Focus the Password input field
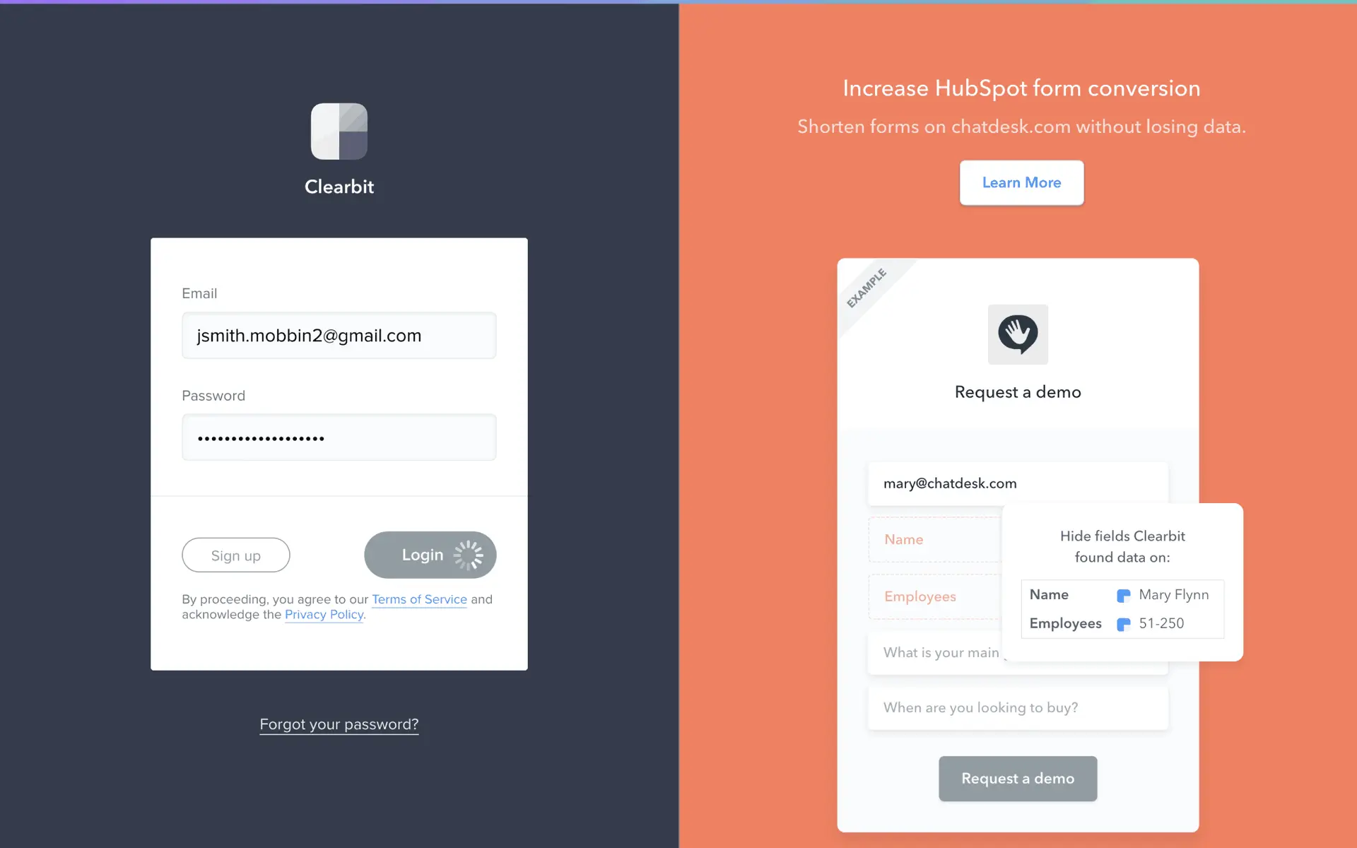Viewport: 1357px width, 848px height. pos(339,437)
